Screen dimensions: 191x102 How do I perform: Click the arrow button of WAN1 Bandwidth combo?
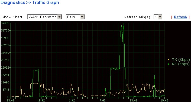[60, 17]
